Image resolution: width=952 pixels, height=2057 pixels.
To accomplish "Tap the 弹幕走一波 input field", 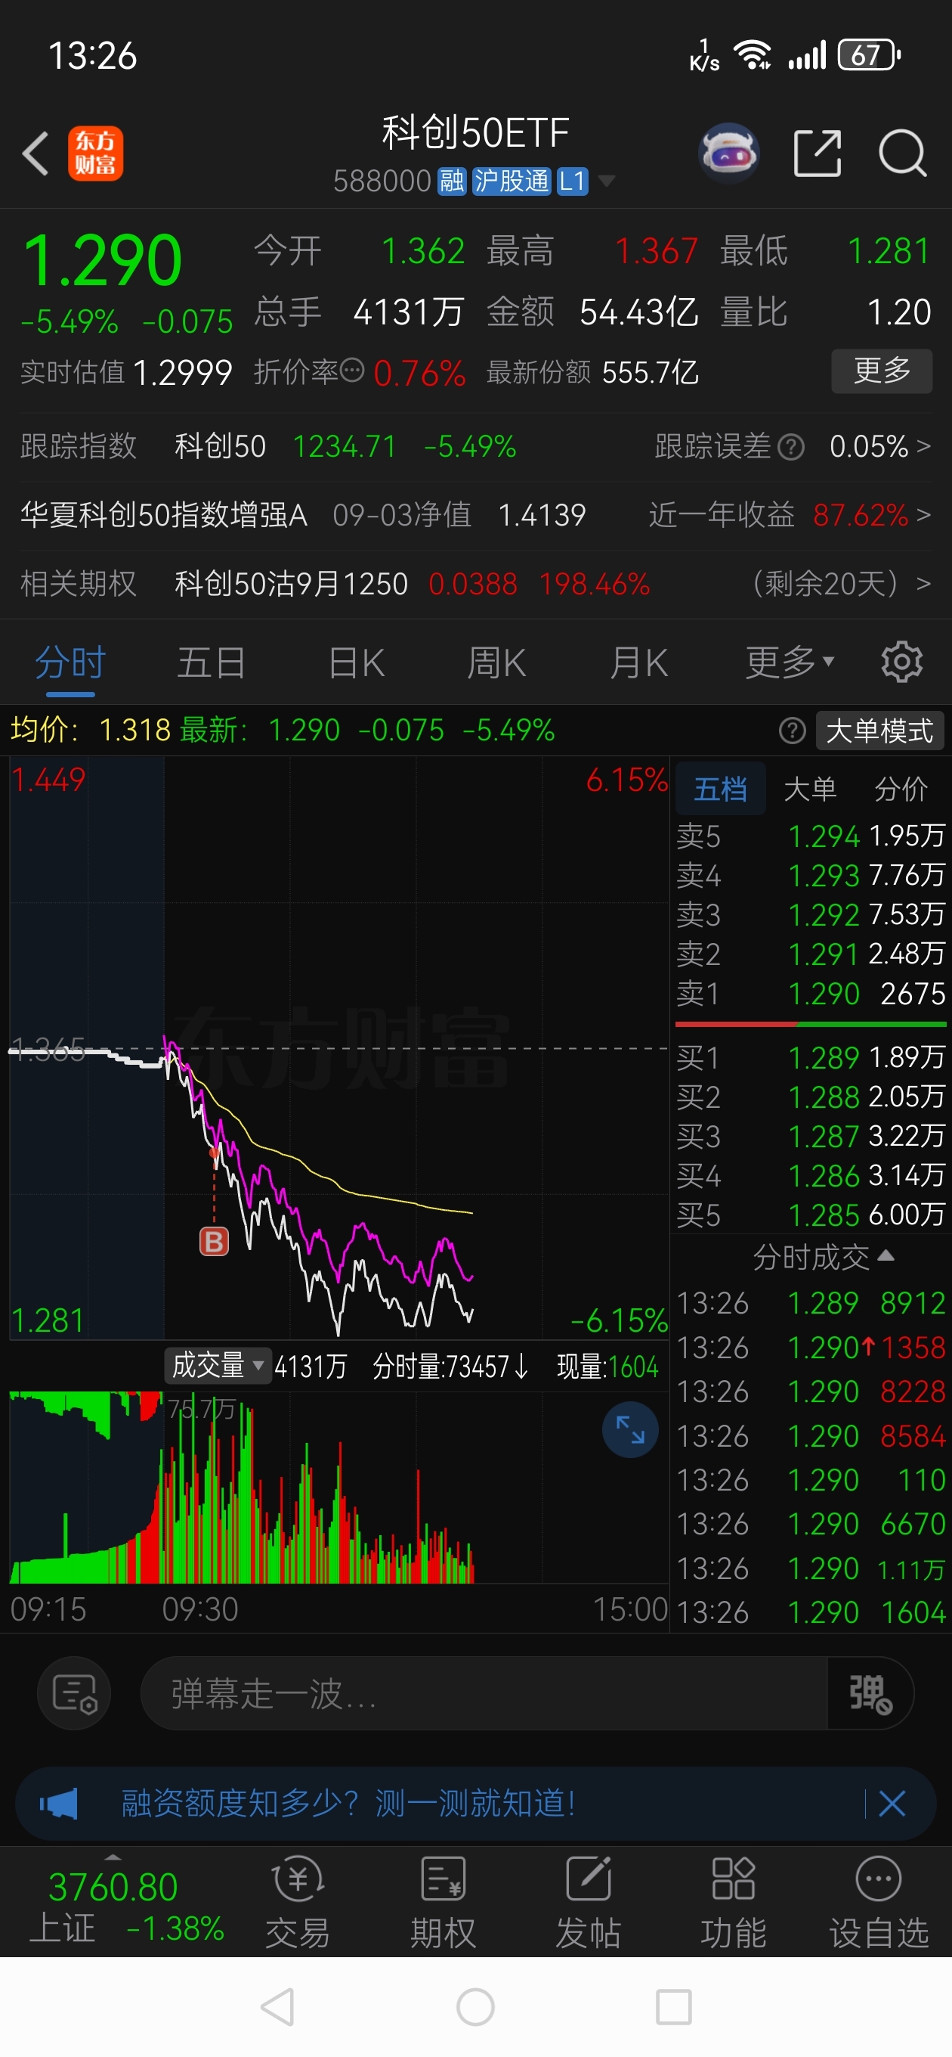I will pos(484,1693).
